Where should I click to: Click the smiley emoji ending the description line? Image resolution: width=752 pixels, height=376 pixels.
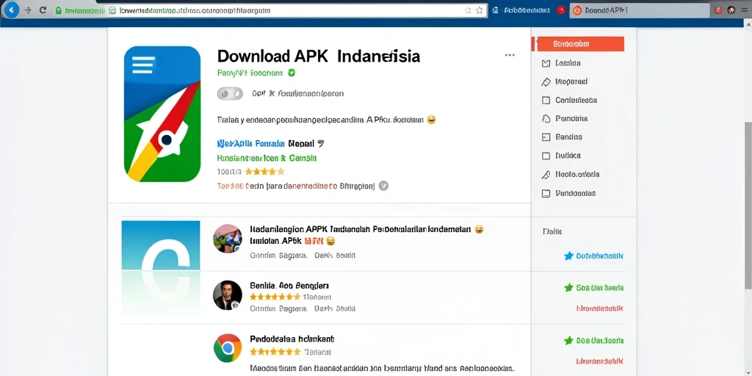click(431, 120)
